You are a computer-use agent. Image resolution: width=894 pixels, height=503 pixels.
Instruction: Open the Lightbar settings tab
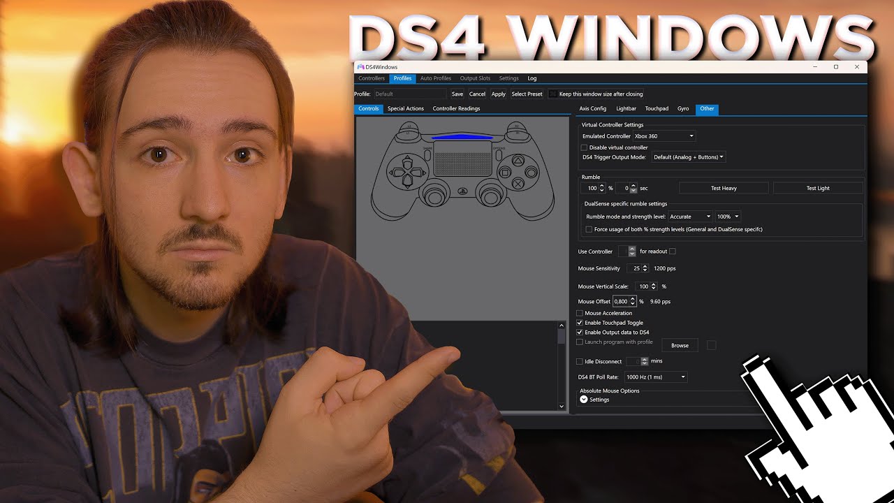[626, 108]
